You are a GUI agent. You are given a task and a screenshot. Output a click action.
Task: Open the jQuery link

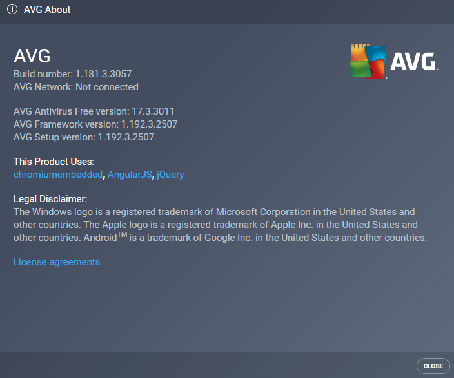tap(170, 175)
